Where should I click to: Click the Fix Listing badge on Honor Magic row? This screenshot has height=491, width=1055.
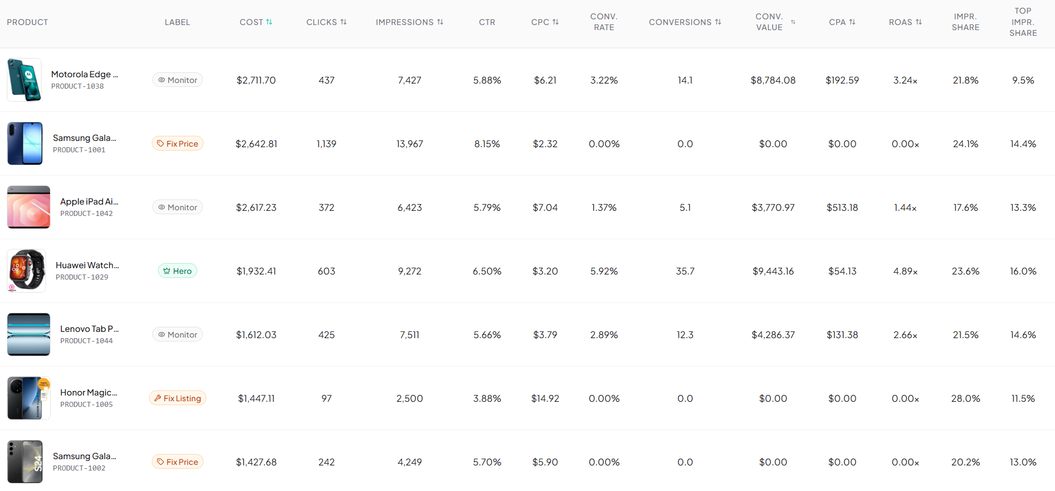click(177, 398)
